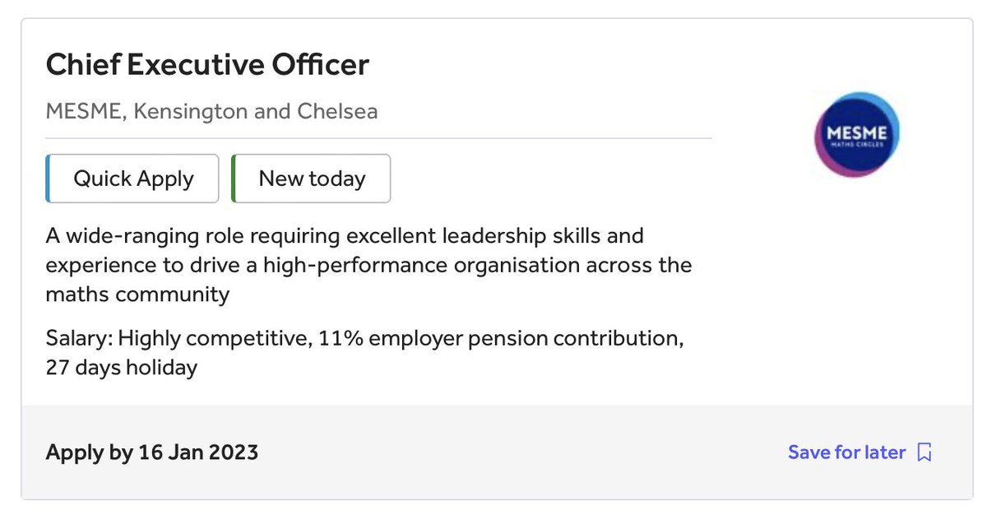The image size is (987, 515).
Task: Click the blue accent stripe on Quick Apply
Action: 48,179
